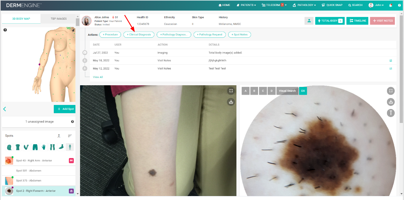Screen dimensions: 404x200
Task: Edit the May 18, 2022 visit note
Action: pos(391,61)
